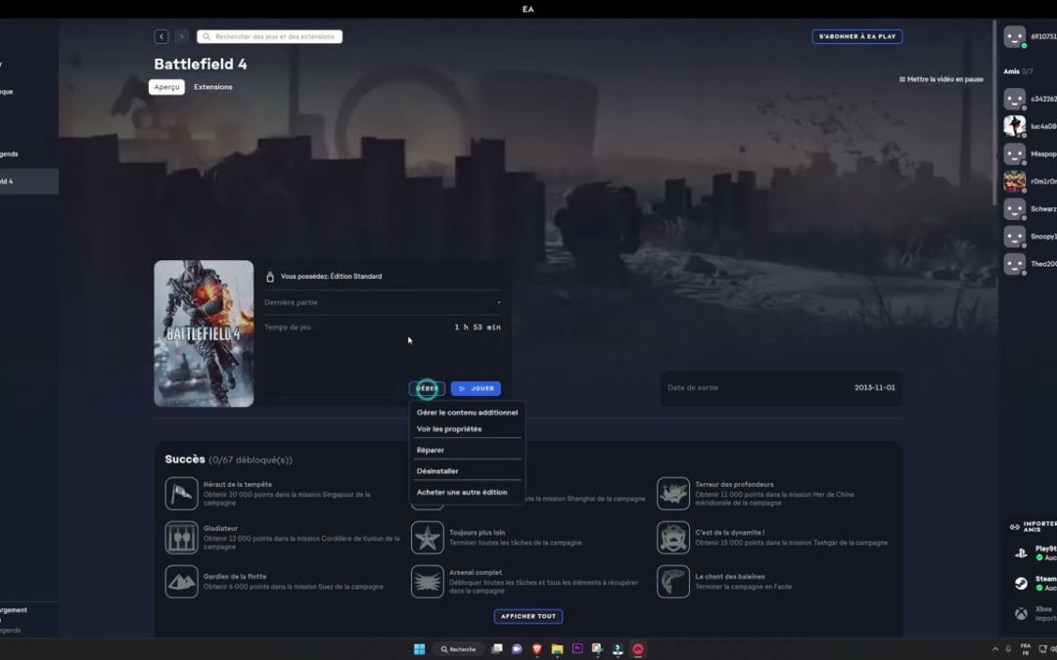Click the Temps de jeu value 1 h 53 min
1057x660 pixels.
pyautogui.click(x=478, y=328)
